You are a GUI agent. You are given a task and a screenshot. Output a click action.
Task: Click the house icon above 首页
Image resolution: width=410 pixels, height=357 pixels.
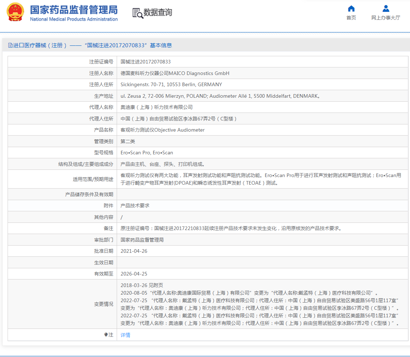[x=351, y=9]
